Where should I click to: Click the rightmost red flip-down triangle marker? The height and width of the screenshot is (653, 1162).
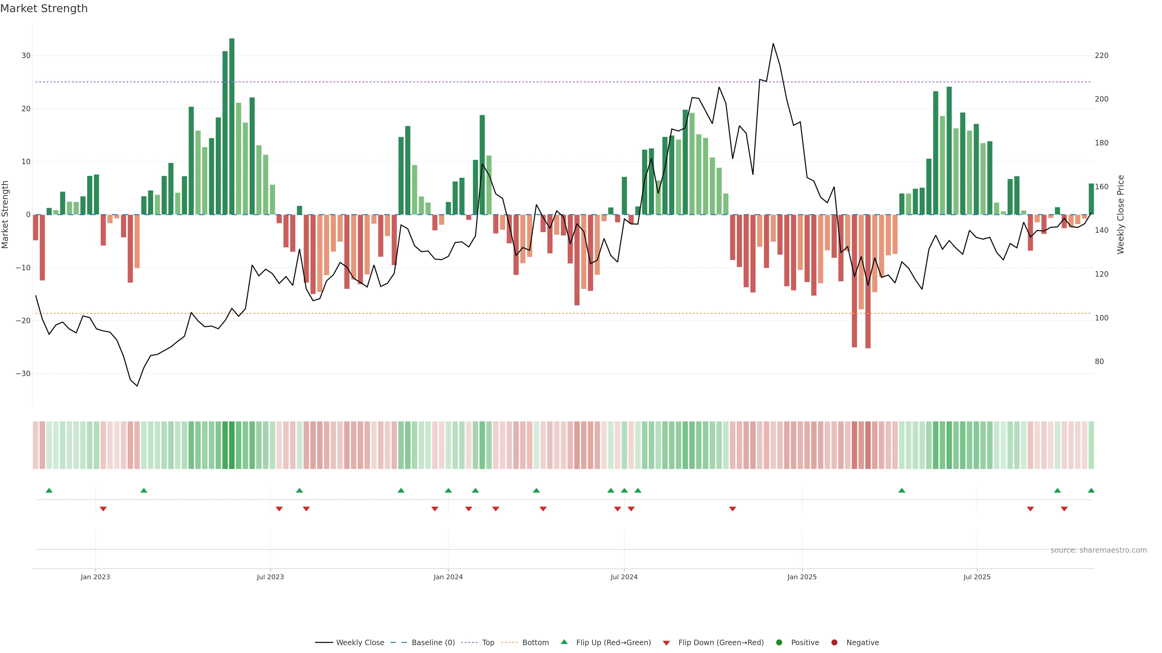(x=1064, y=509)
